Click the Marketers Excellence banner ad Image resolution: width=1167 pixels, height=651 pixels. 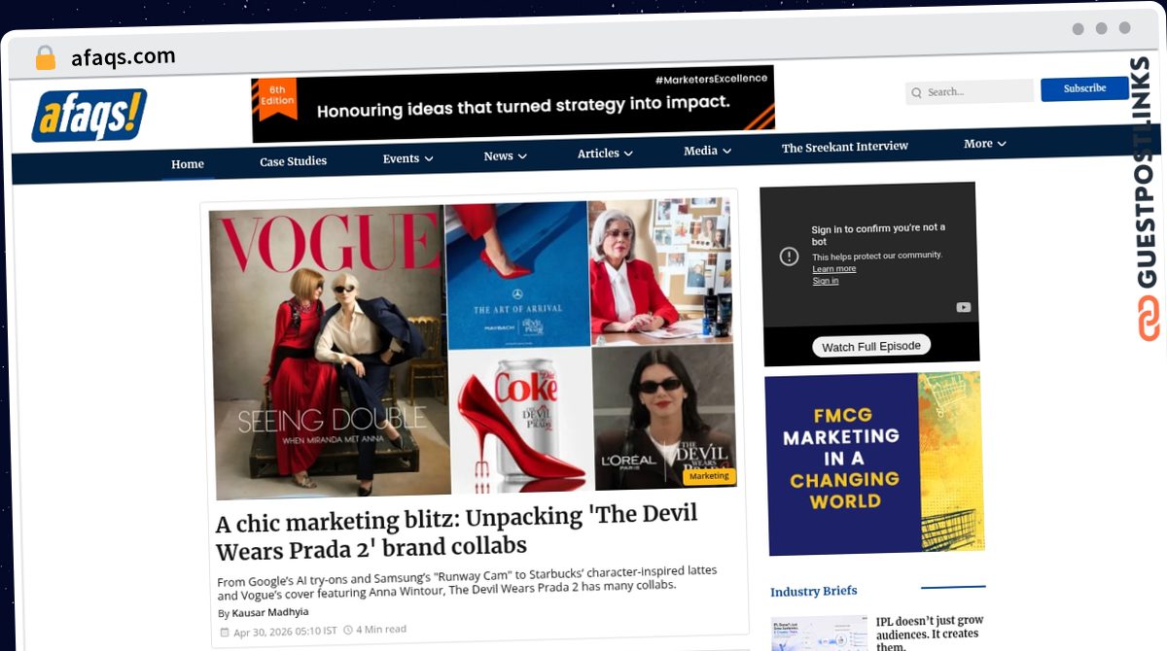click(x=513, y=103)
